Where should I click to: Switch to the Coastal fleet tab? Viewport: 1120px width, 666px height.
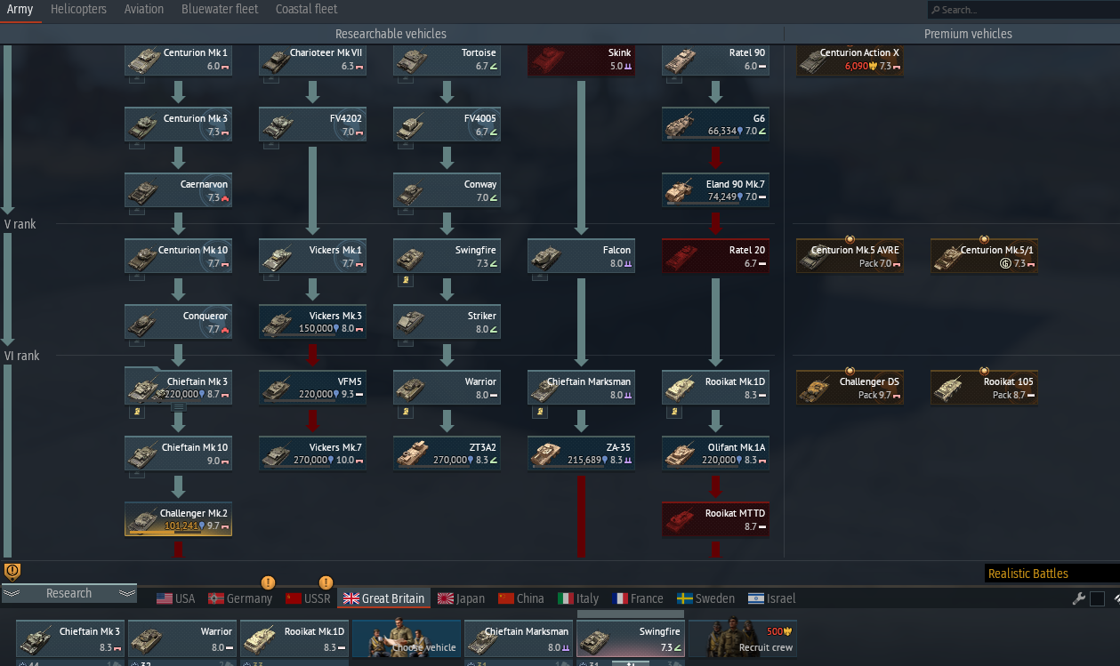(306, 9)
